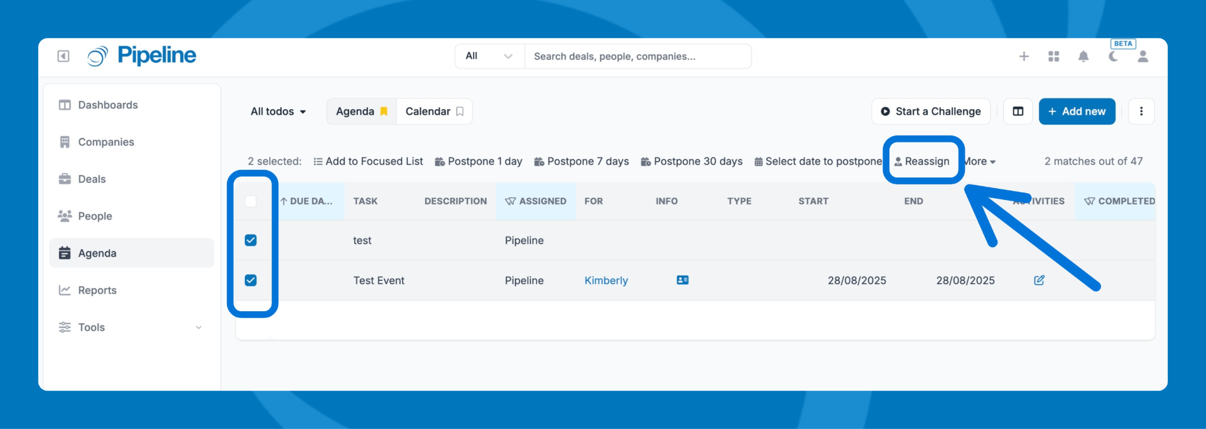The width and height of the screenshot is (1206, 429).
Task: Click the plus icon in the top bar
Action: coord(1024,56)
